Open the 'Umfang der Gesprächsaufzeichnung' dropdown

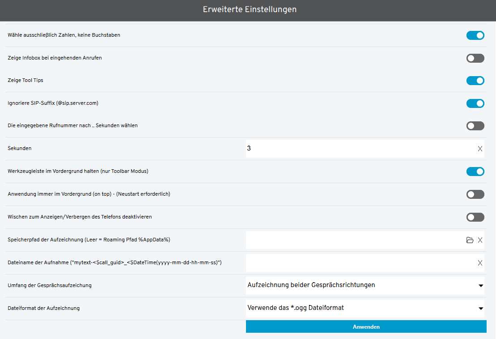click(365, 285)
